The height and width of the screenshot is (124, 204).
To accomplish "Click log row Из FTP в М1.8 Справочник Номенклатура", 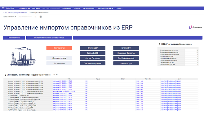I will coord(101,110).
